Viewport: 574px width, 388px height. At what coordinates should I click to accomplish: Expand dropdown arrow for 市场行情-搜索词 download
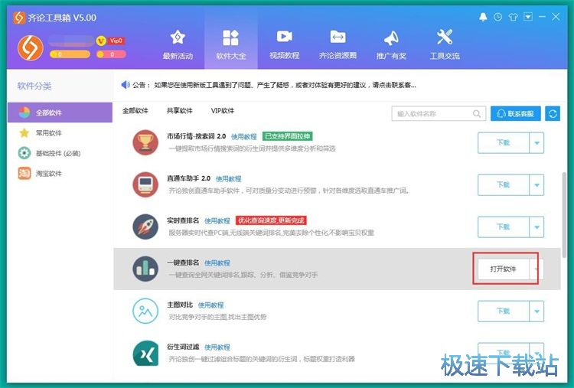pyautogui.click(x=536, y=143)
